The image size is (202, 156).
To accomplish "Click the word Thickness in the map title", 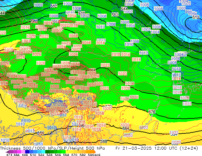I will point(10,148).
